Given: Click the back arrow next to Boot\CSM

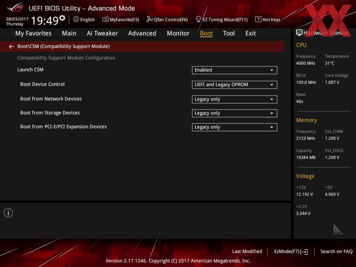Looking at the screenshot, I should [11, 46].
